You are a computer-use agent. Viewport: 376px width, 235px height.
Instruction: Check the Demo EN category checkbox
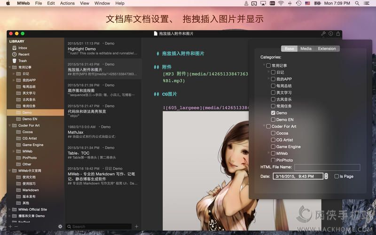point(273,119)
